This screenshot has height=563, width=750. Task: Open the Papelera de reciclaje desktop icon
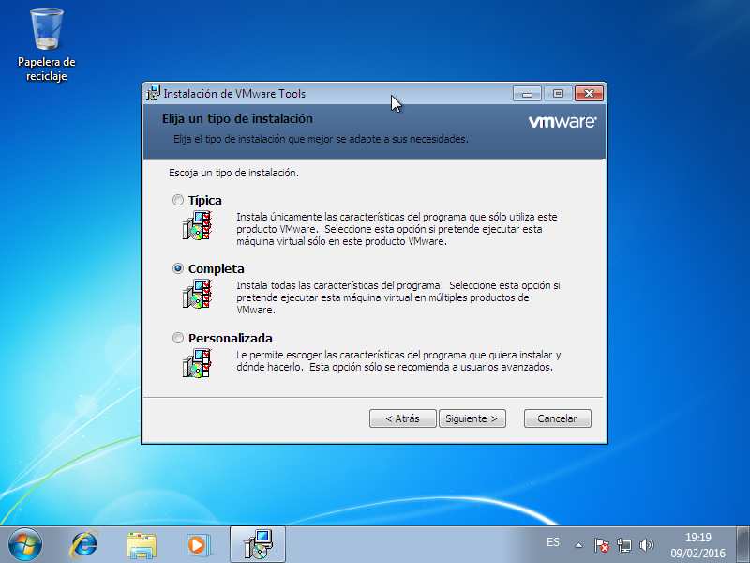(46, 45)
